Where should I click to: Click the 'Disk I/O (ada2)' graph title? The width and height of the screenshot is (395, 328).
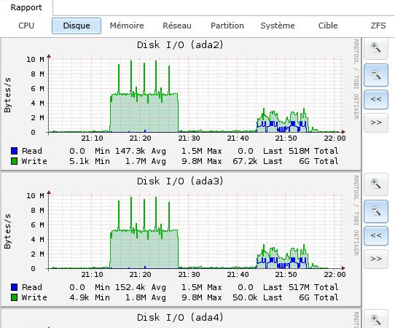click(180, 45)
